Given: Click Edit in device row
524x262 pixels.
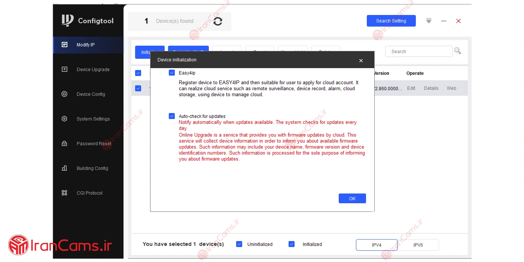Looking at the screenshot, I should pyautogui.click(x=411, y=88).
